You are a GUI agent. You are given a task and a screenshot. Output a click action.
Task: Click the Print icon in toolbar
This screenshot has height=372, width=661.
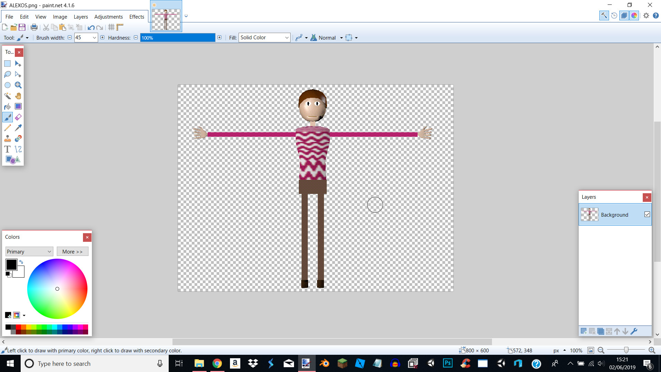pyautogui.click(x=34, y=27)
